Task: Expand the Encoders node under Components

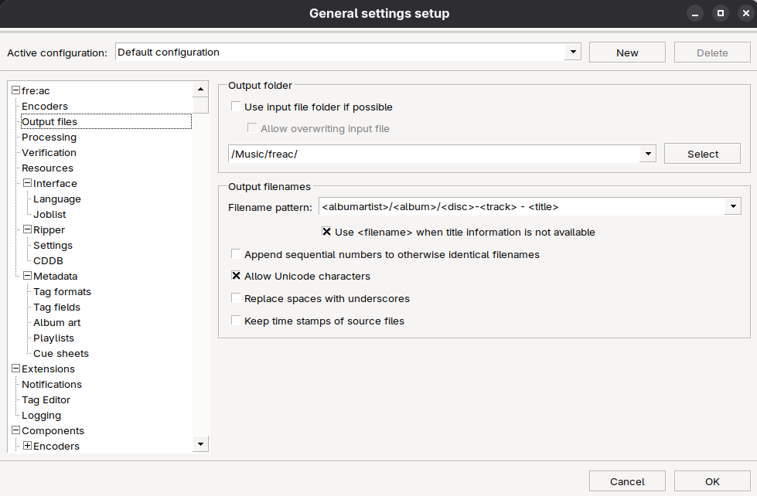Action: coord(27,446)
